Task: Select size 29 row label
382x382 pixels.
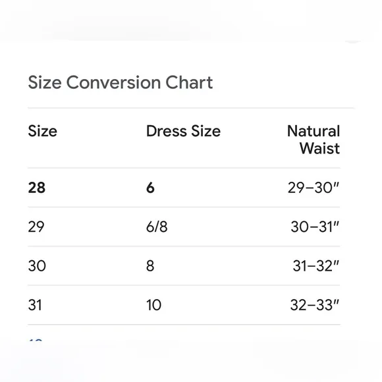Action: click(x=36, y=227)
